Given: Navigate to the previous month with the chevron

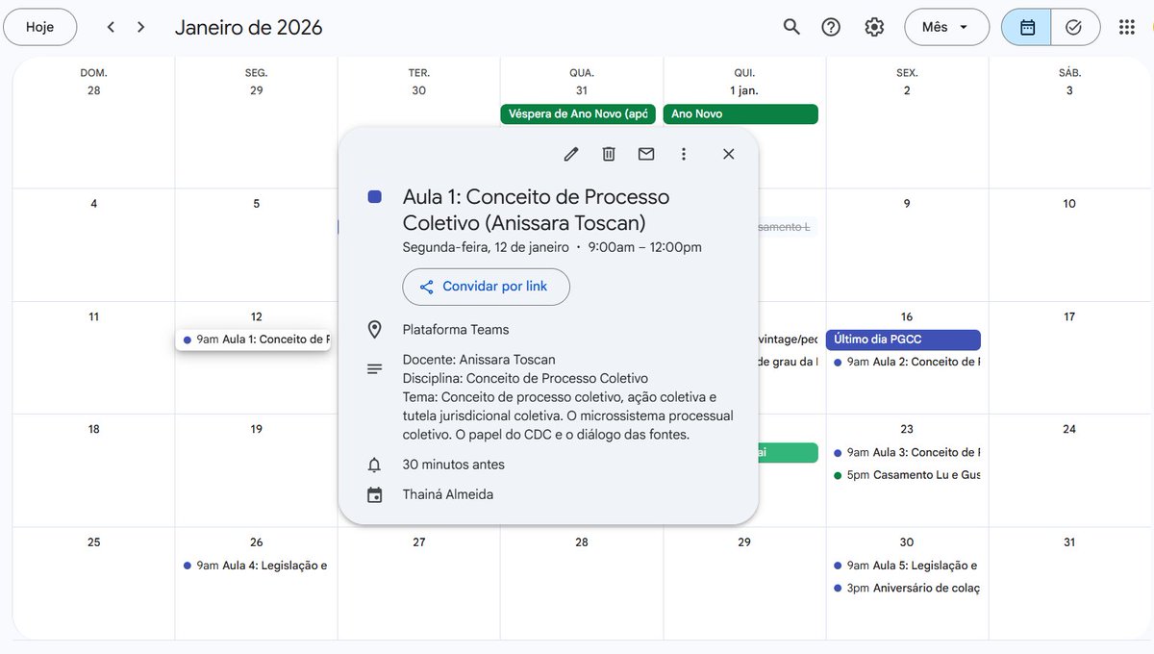Looking at the screenshot, I should coord(111,27).
